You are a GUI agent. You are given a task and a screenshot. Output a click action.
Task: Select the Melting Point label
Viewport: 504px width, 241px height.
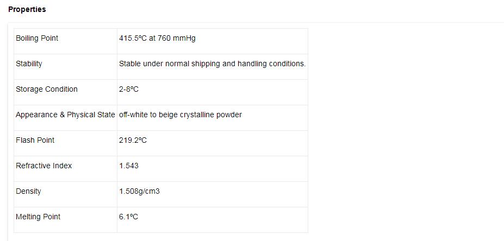38,217
